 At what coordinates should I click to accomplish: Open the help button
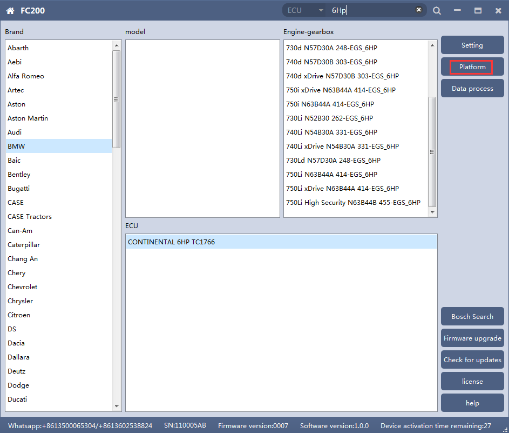pyautogui.click(x=472, y=403)
